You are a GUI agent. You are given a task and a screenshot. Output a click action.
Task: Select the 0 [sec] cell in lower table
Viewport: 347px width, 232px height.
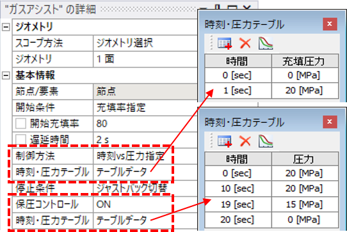[238, 173]
